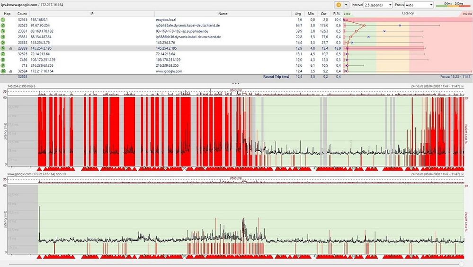The image size is (473, 267).
Task: Click the 392 ms latency scale maximum label
Action: (x=467, y=14)
